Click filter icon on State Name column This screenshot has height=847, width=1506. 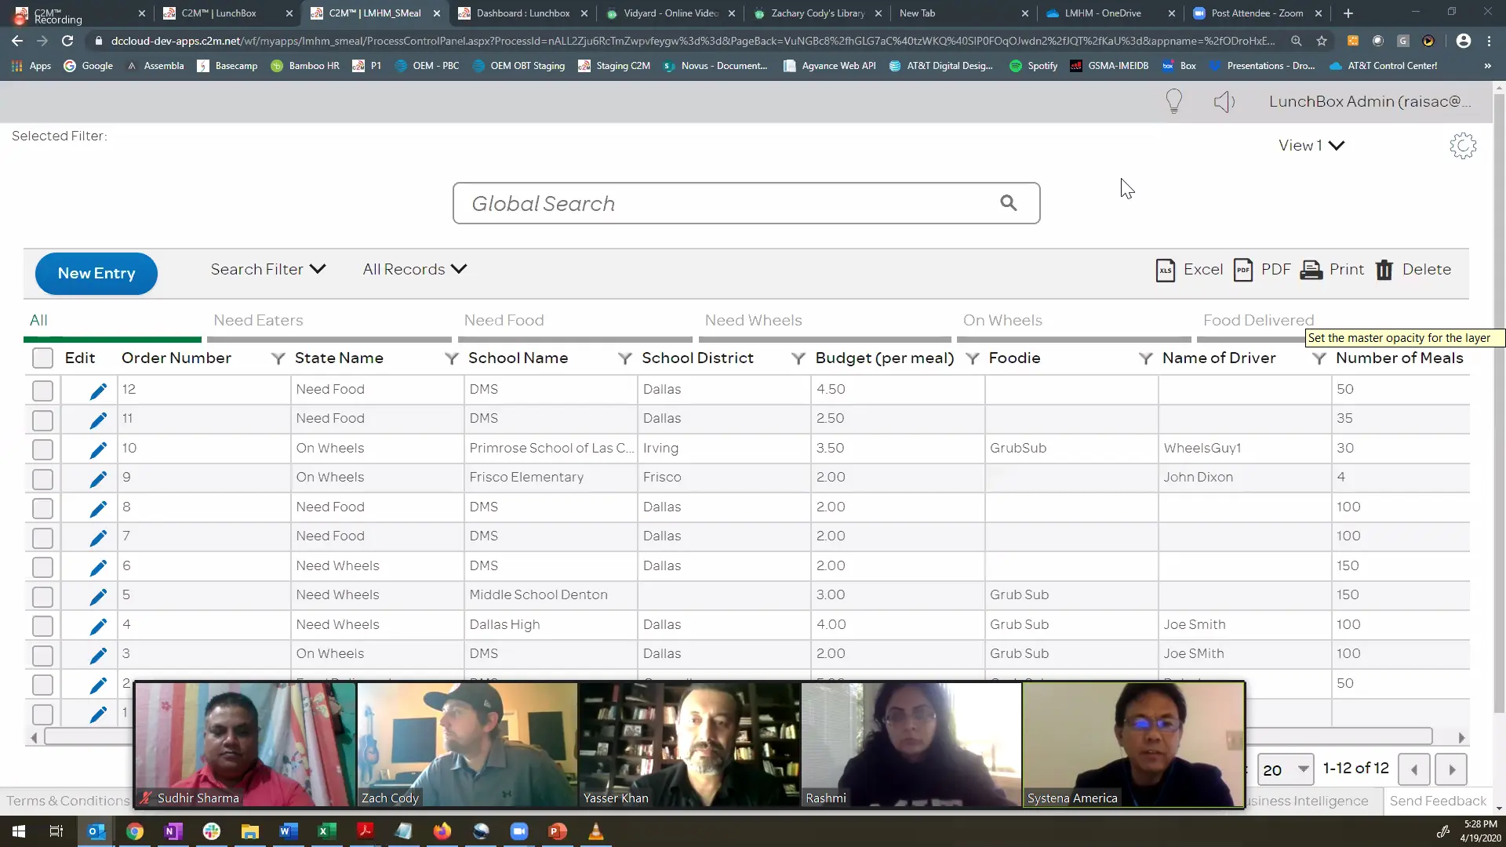[x=451, y=358]
